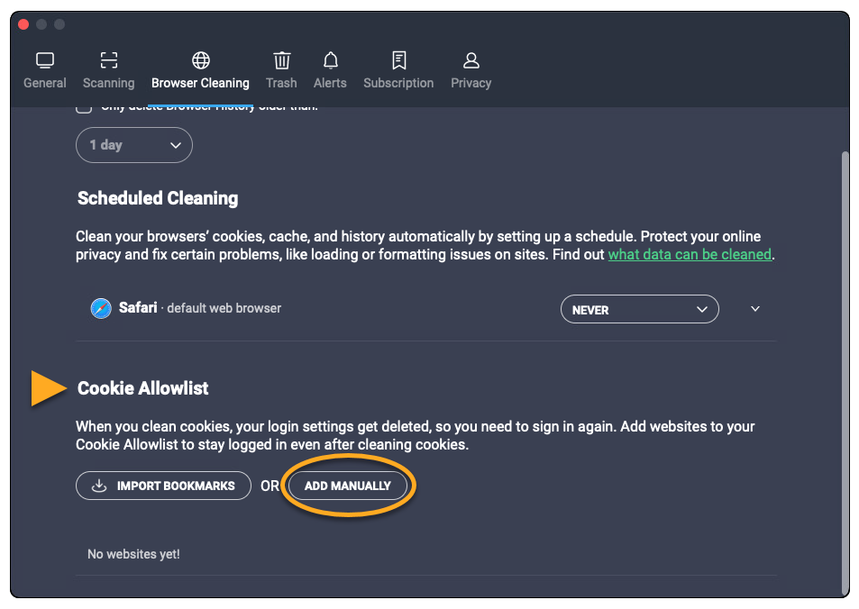
Task: Click the IMPORT BOOKMARKS button
Action: pyautogui.click(x=163, y=486)
